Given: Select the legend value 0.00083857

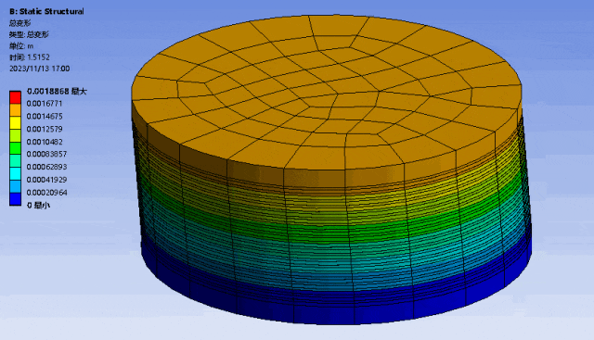Looking at the screenshot, I should 46,154.
